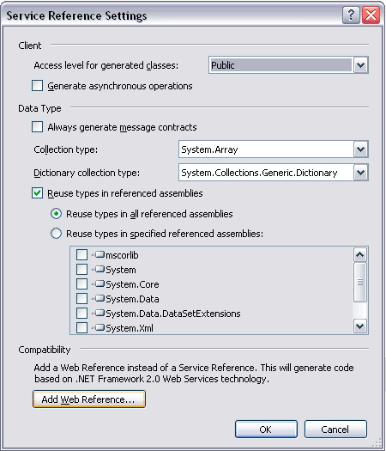Viewport: 386px width, 451px height.
Task: Click the Dictionary collection type label
Action: (87, 173)
